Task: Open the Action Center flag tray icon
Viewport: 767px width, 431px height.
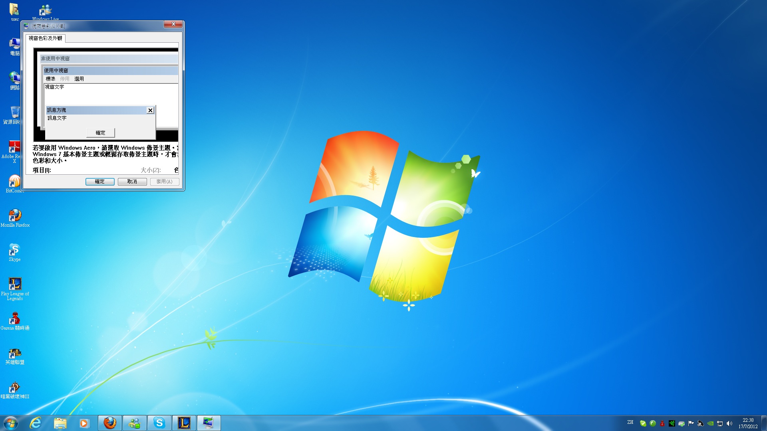Action: coord(691,423)
